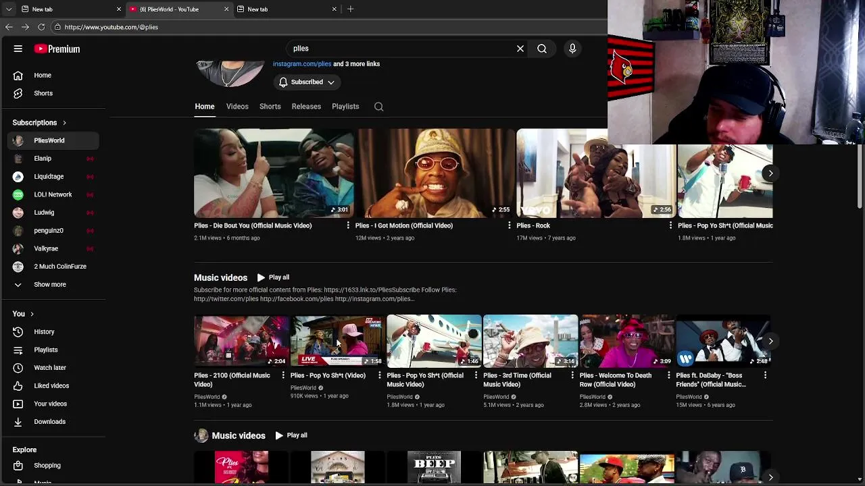The height and width of the screenshot is (486, 865).
Task: Open Ludwig subscription in sidebar
Action: pos(54,213)
